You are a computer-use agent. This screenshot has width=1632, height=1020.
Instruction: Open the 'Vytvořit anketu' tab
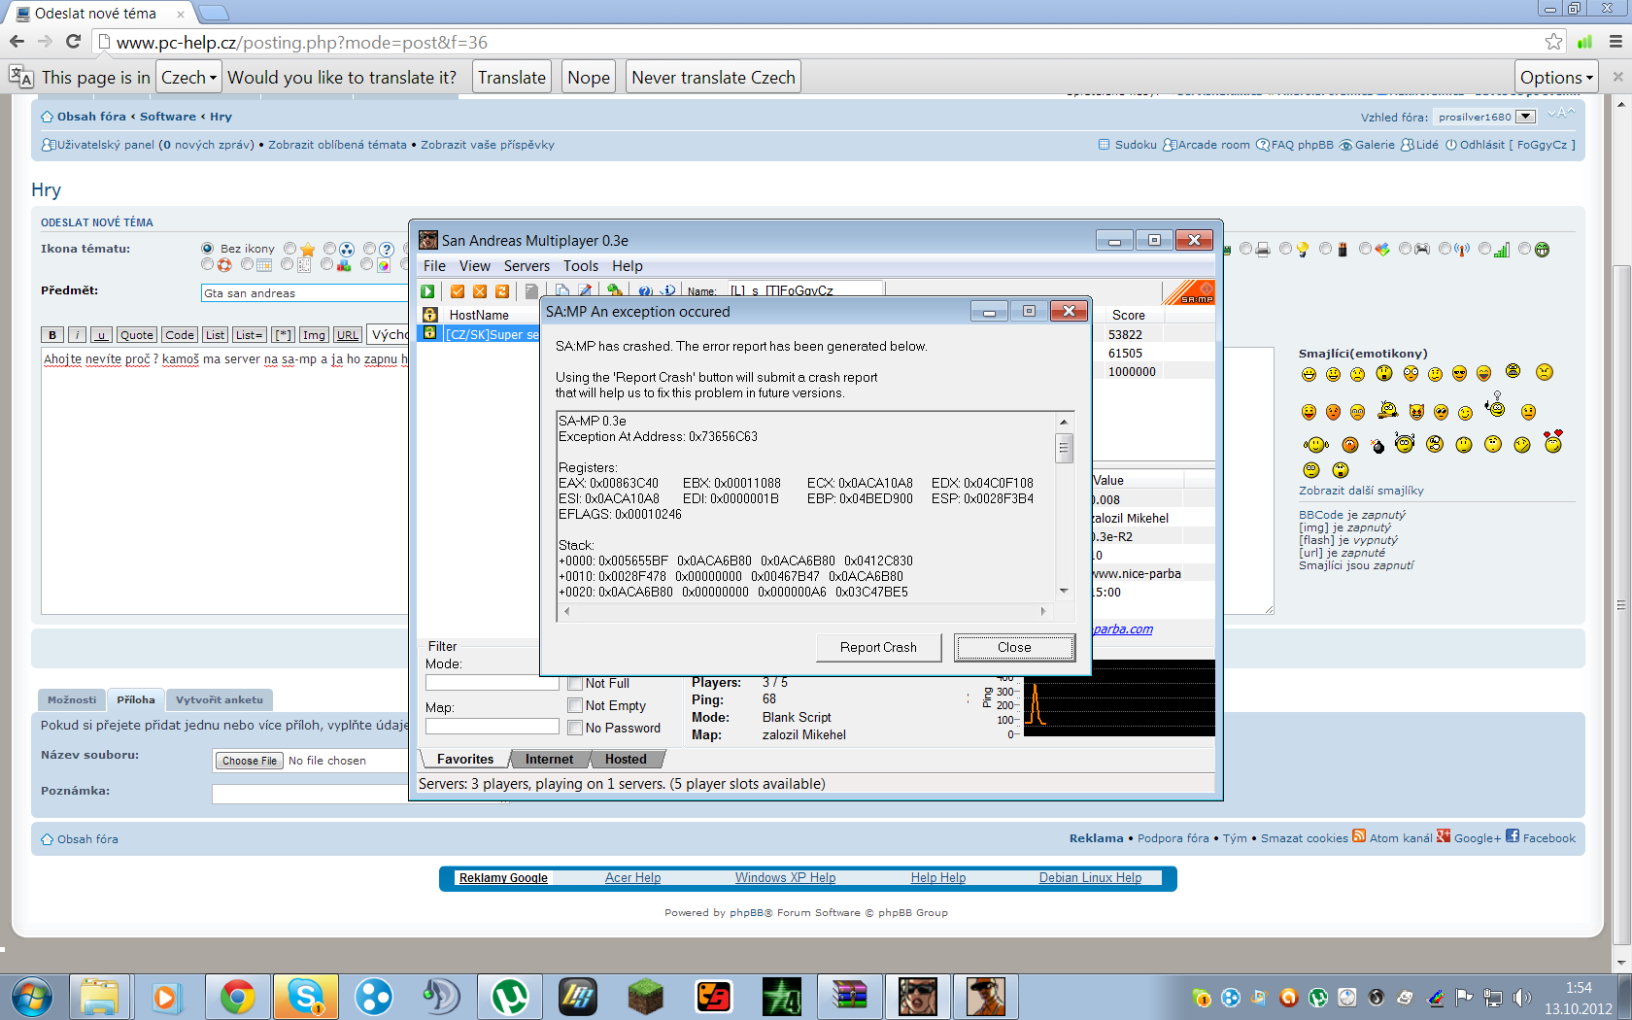point(220,699)
